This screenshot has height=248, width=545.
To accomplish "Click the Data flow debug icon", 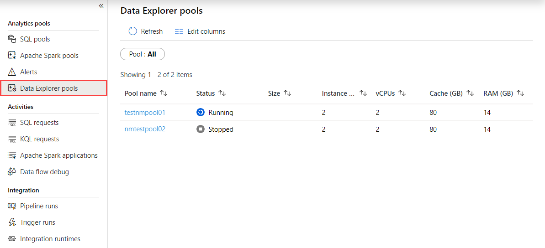I will [x=12, y=172].
